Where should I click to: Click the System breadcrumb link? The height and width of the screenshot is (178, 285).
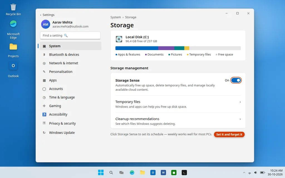(x=116, y=17)
